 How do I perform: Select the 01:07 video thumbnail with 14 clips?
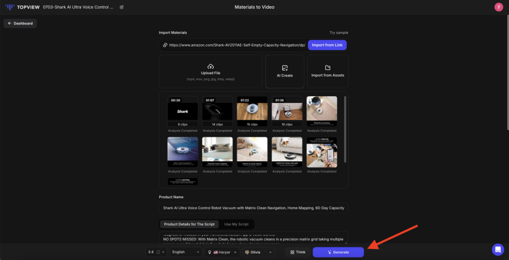point(217,112)
